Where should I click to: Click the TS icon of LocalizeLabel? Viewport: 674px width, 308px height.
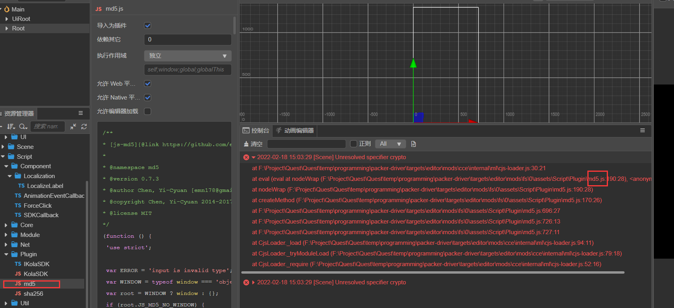tap(21, 186)
